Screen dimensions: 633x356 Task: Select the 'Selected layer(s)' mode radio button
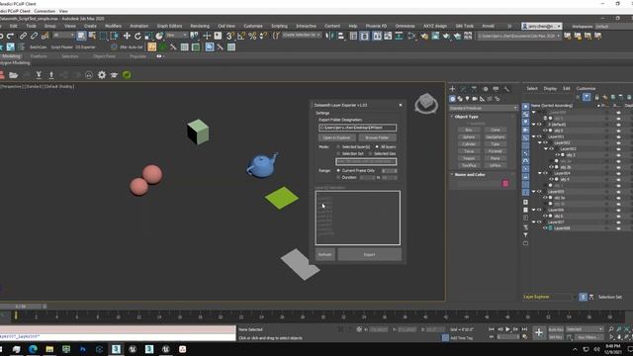coord(338,147)
